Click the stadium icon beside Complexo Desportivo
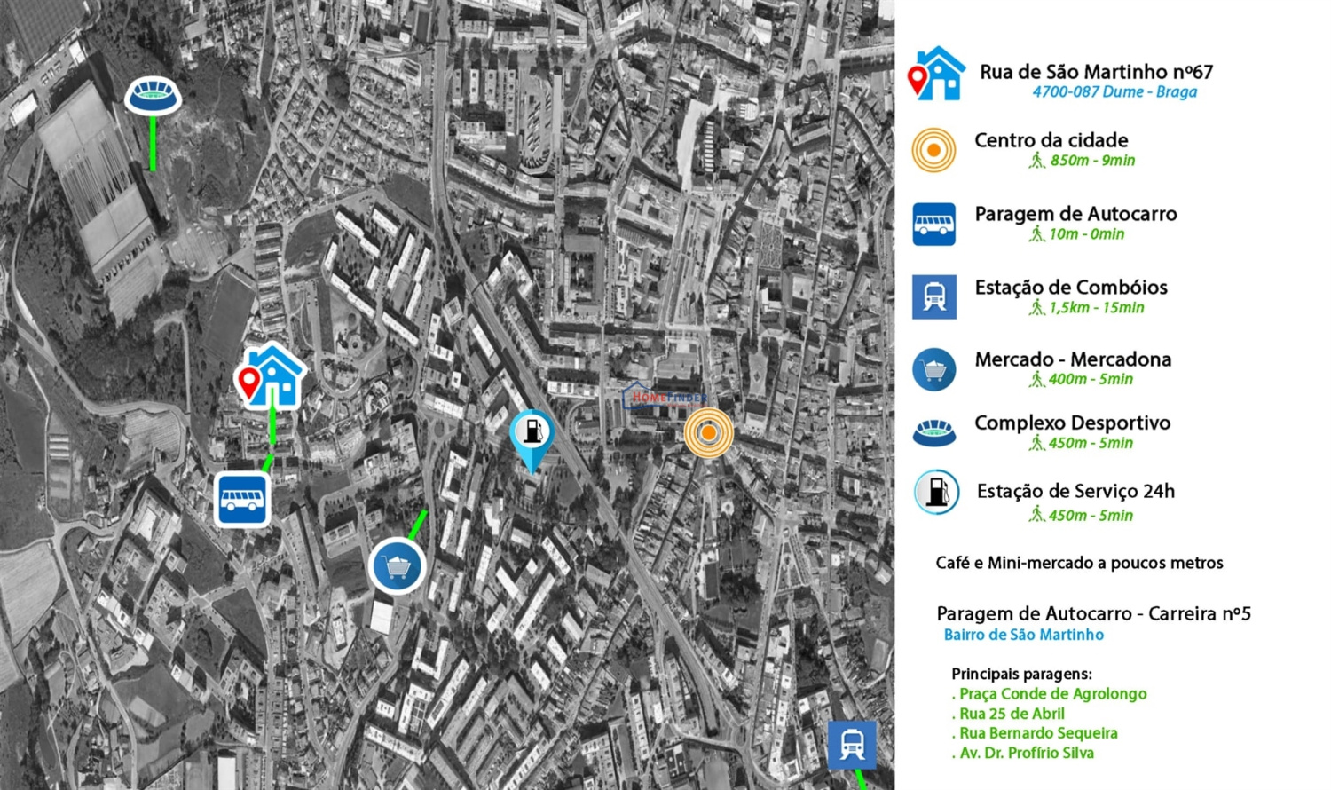 (x=933, y=433)
